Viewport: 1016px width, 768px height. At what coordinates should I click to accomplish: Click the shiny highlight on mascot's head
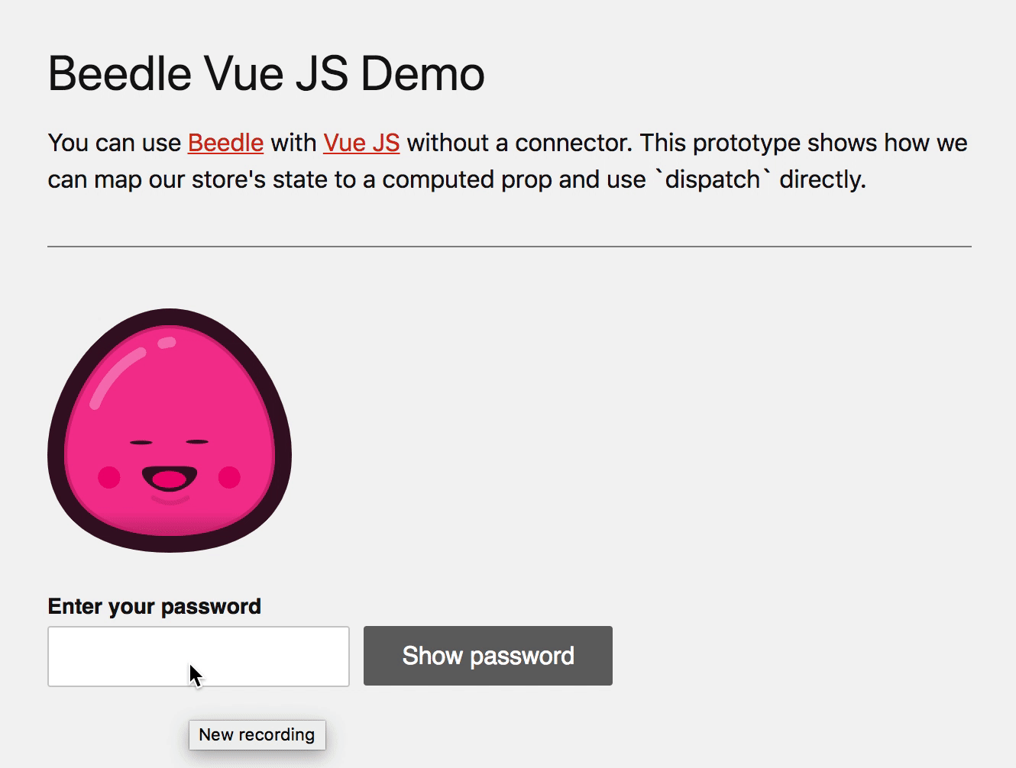tap(116, 376)
